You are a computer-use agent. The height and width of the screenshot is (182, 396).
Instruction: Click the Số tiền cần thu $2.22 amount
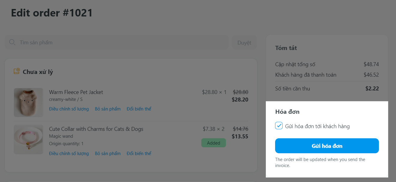[372, 89]
